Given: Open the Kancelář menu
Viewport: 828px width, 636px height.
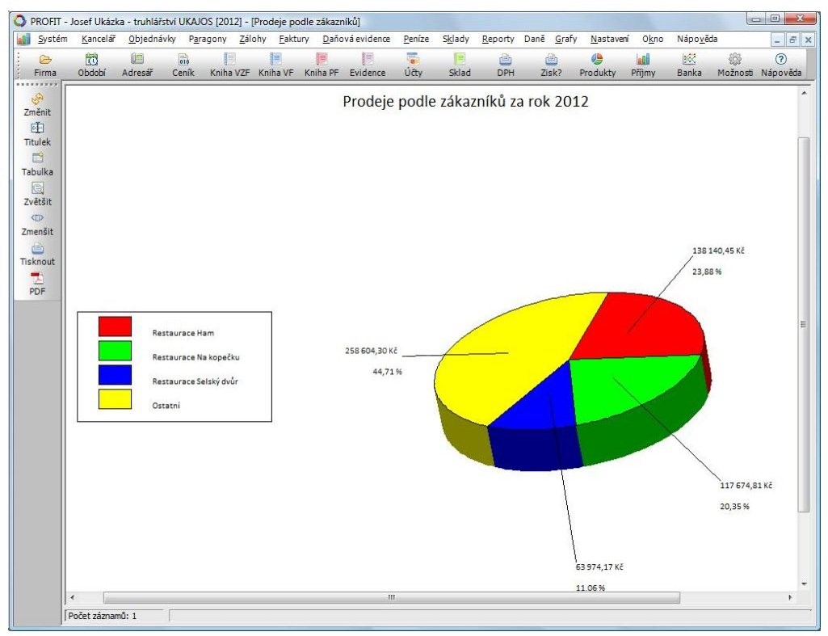Looking at the screenshot, I should (99, 39).
